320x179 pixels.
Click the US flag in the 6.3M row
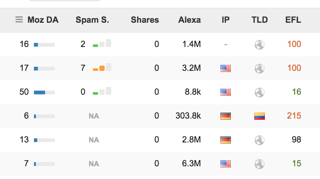click(x=226, y=164)
